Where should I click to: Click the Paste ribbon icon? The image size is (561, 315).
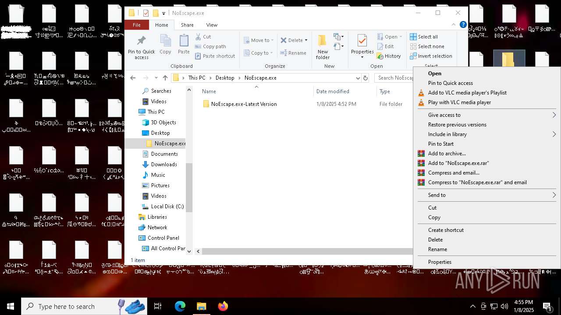(184, 45)
